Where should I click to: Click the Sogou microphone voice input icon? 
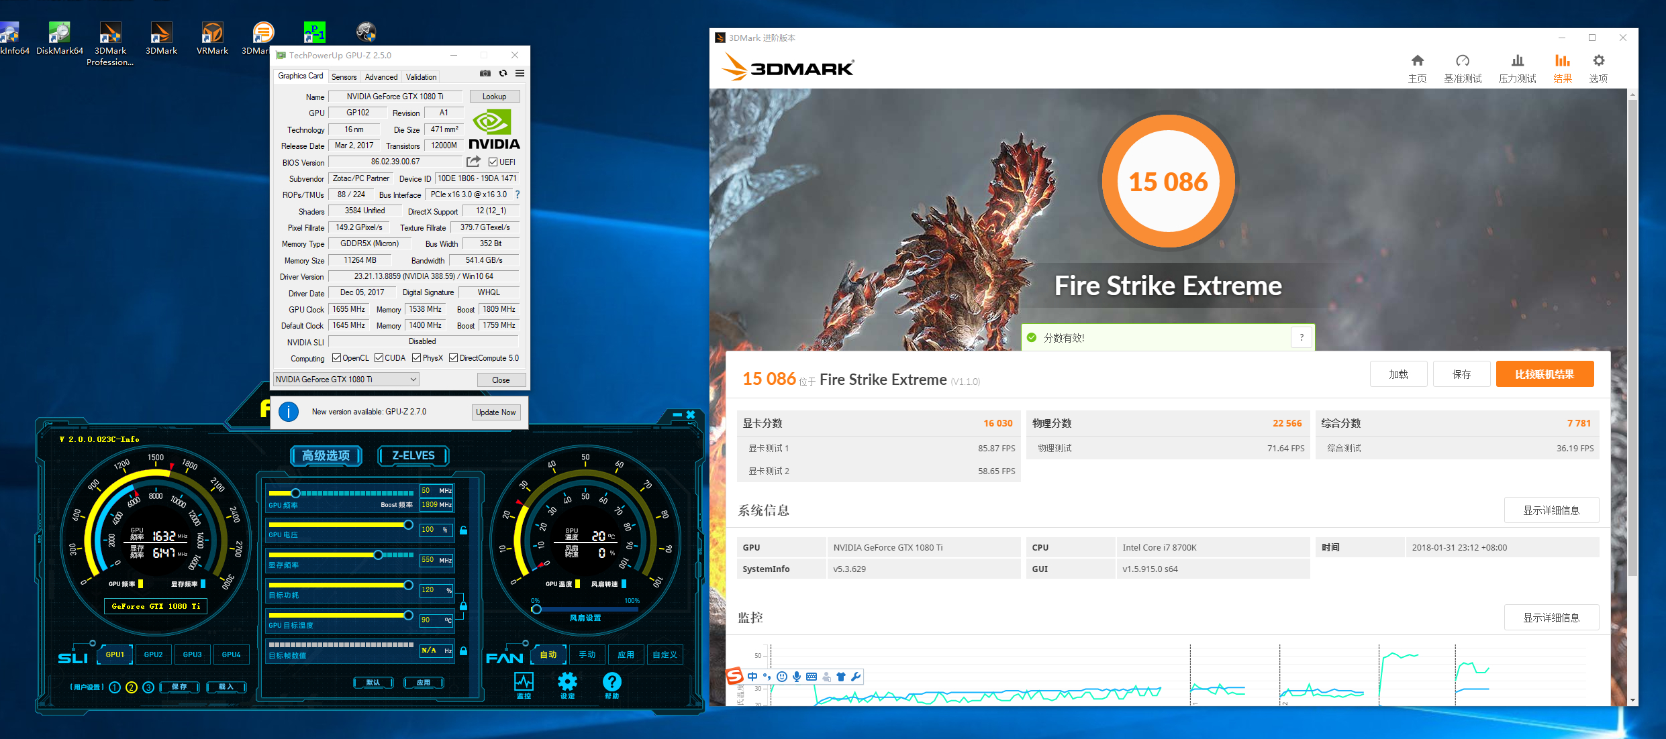pyautogui.click(x=796, y=677)
